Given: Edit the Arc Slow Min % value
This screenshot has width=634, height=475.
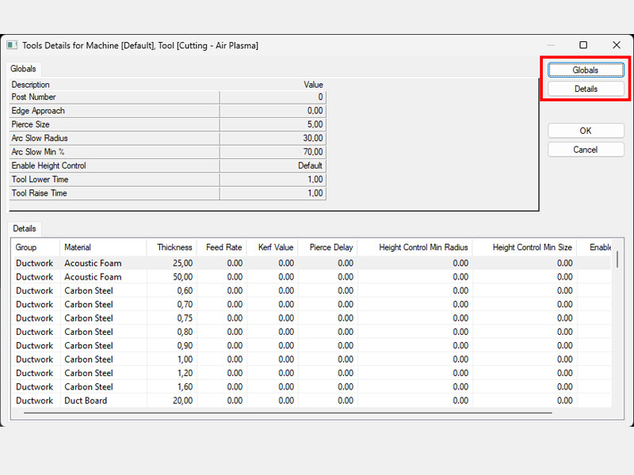Looking at the screenshot, I should [x=273, y=152].
